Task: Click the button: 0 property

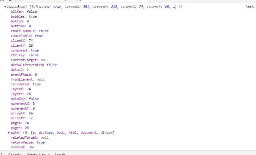Action: 20,21
